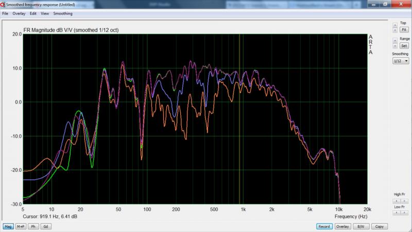Switch to M+P magnitude and phase view
The image size is (412, 232).
(x=21, y=226)
